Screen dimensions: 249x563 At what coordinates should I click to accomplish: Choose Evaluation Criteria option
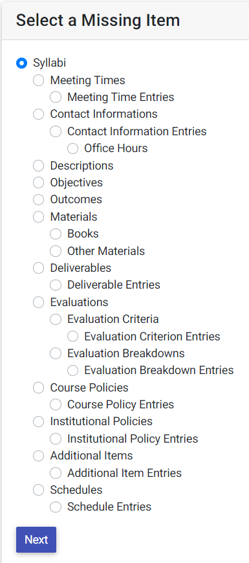click(56, 319)
